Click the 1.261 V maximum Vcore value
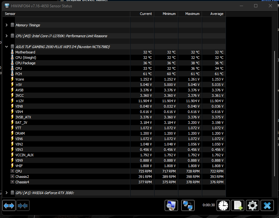The width and height of the screenshot is (279, 218). 194,79
